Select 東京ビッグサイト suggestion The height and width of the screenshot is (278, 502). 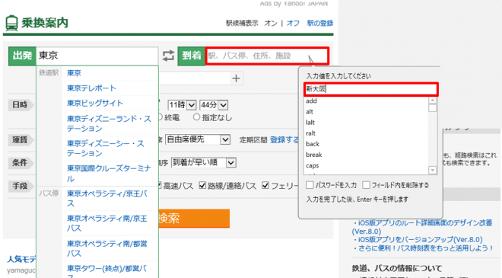[x=95, y=104]
